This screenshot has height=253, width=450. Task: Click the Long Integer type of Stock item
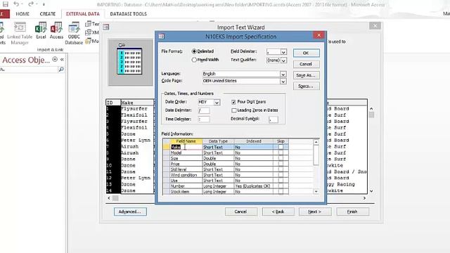click(x=219, y=192)
